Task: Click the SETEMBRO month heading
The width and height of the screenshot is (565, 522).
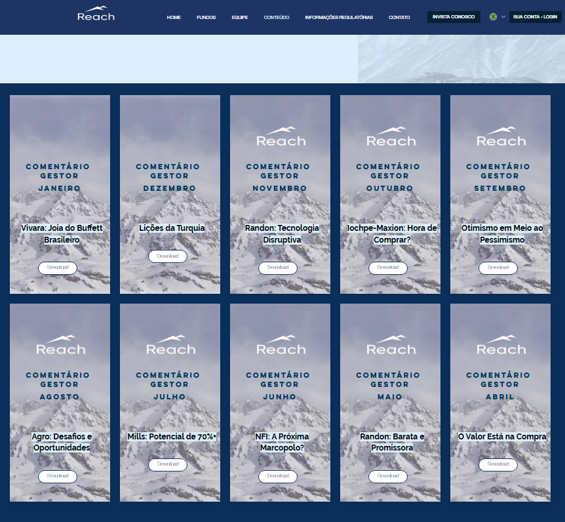Action: point(499,188)
